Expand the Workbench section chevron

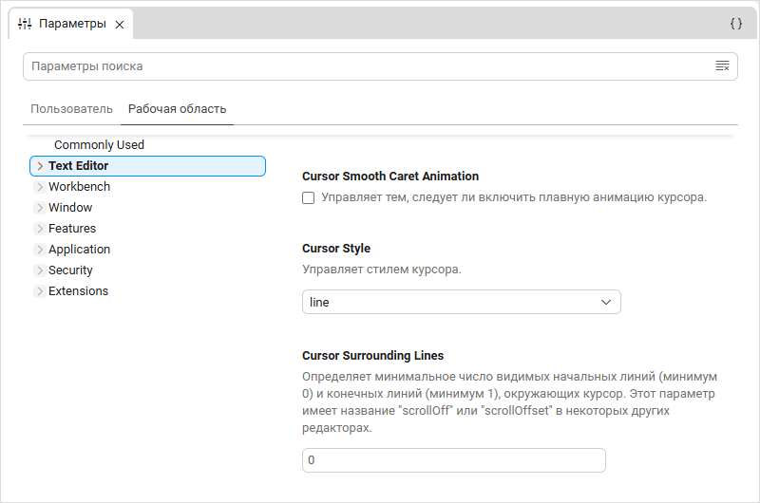tap(40, 187)
